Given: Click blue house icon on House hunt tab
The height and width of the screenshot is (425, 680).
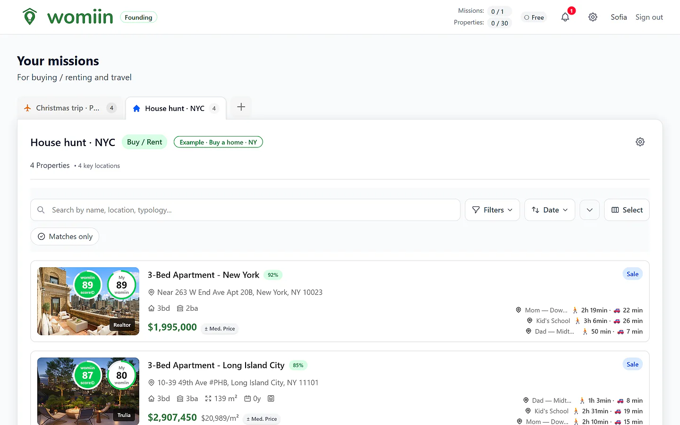Looking at the screenshot, I should (136, 109).
